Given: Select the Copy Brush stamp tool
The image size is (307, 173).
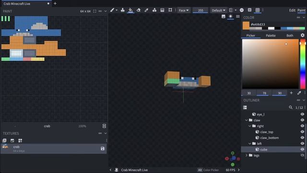Looking at the screenshot, I should [x=123, y=10].
